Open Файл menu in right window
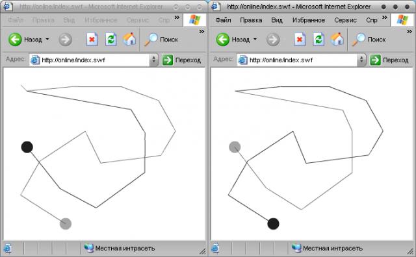The height and width of the screenshot is (257, 416). coord(223,20)
